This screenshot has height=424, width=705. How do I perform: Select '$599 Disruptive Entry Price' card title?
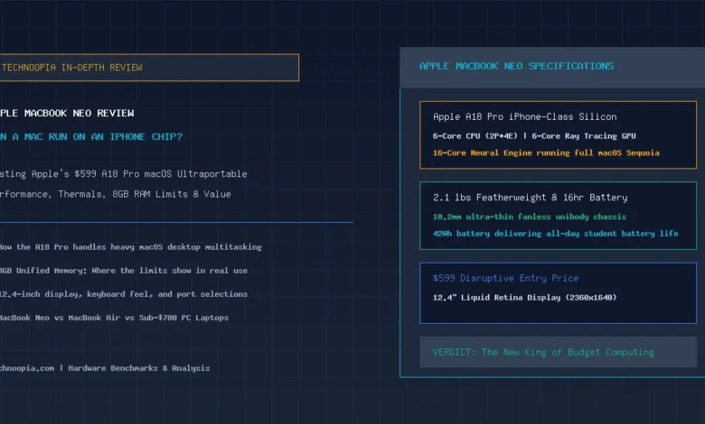click(x=505, y=278)
